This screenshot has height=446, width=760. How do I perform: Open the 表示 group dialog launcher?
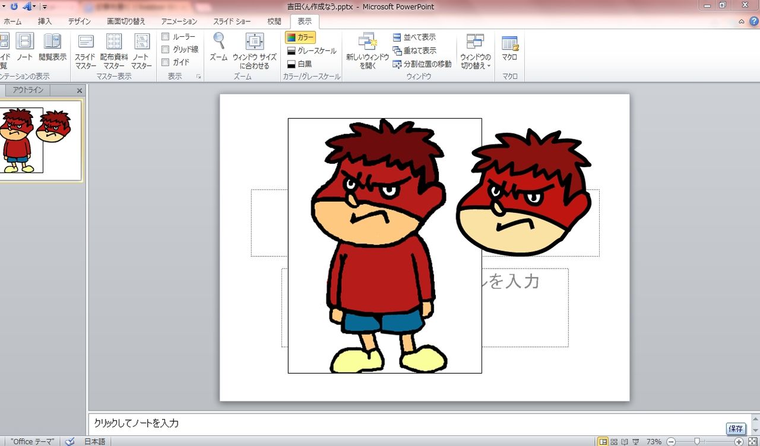pyautogui.click(x=199, y=77)
